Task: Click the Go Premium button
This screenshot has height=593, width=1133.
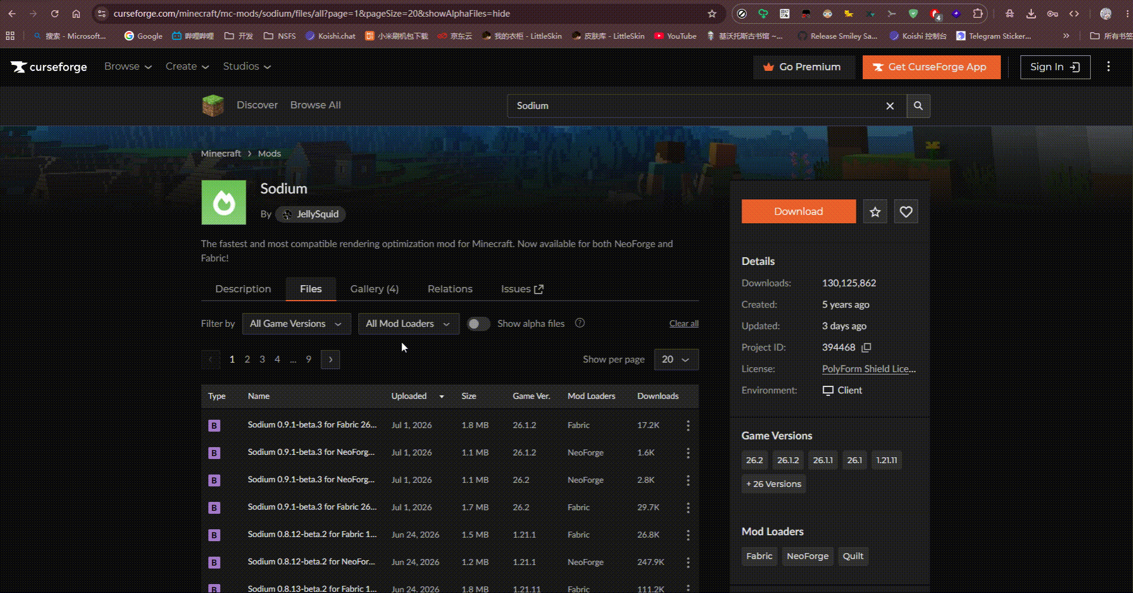Action: point(803,67)
